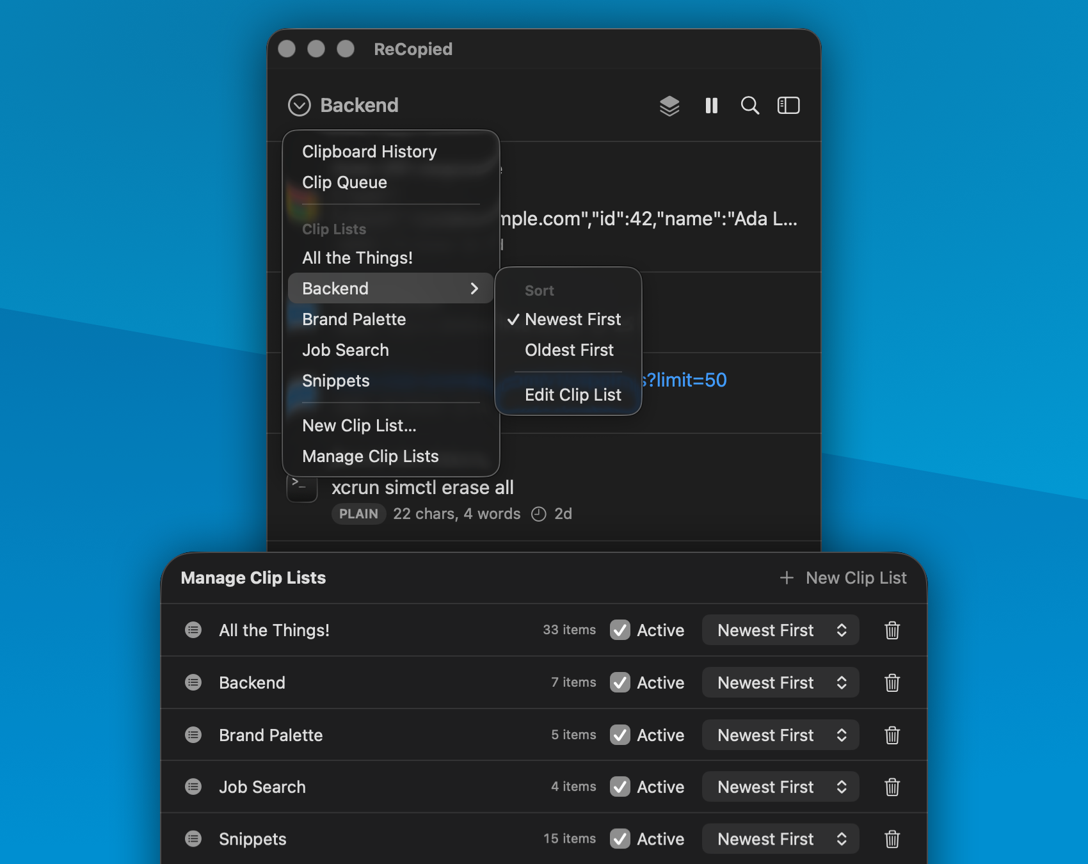
Task: Open search with the magnifier icon
Action: (749, 106)
